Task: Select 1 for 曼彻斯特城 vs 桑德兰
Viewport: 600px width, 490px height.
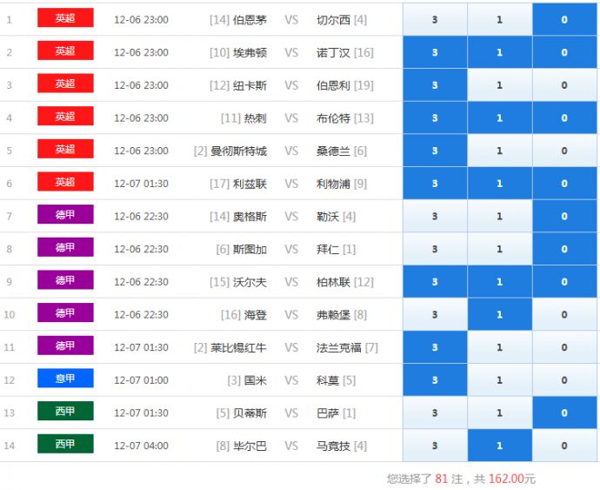Action: pyautogui.click(x=500, y=151)
